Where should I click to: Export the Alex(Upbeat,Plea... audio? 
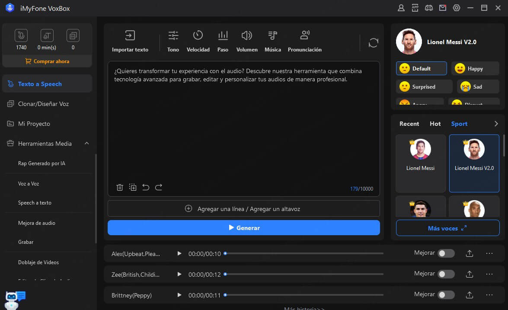click(470, 253)
